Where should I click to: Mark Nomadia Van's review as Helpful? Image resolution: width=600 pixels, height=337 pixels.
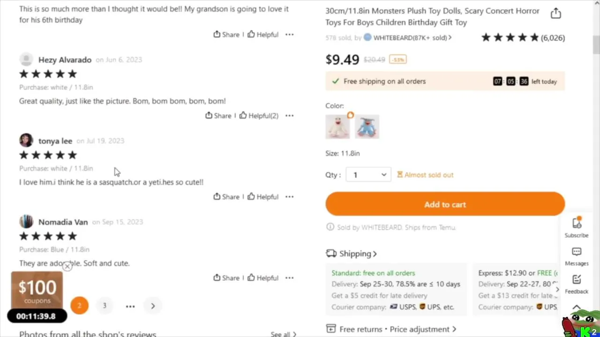tap(262, 278)
